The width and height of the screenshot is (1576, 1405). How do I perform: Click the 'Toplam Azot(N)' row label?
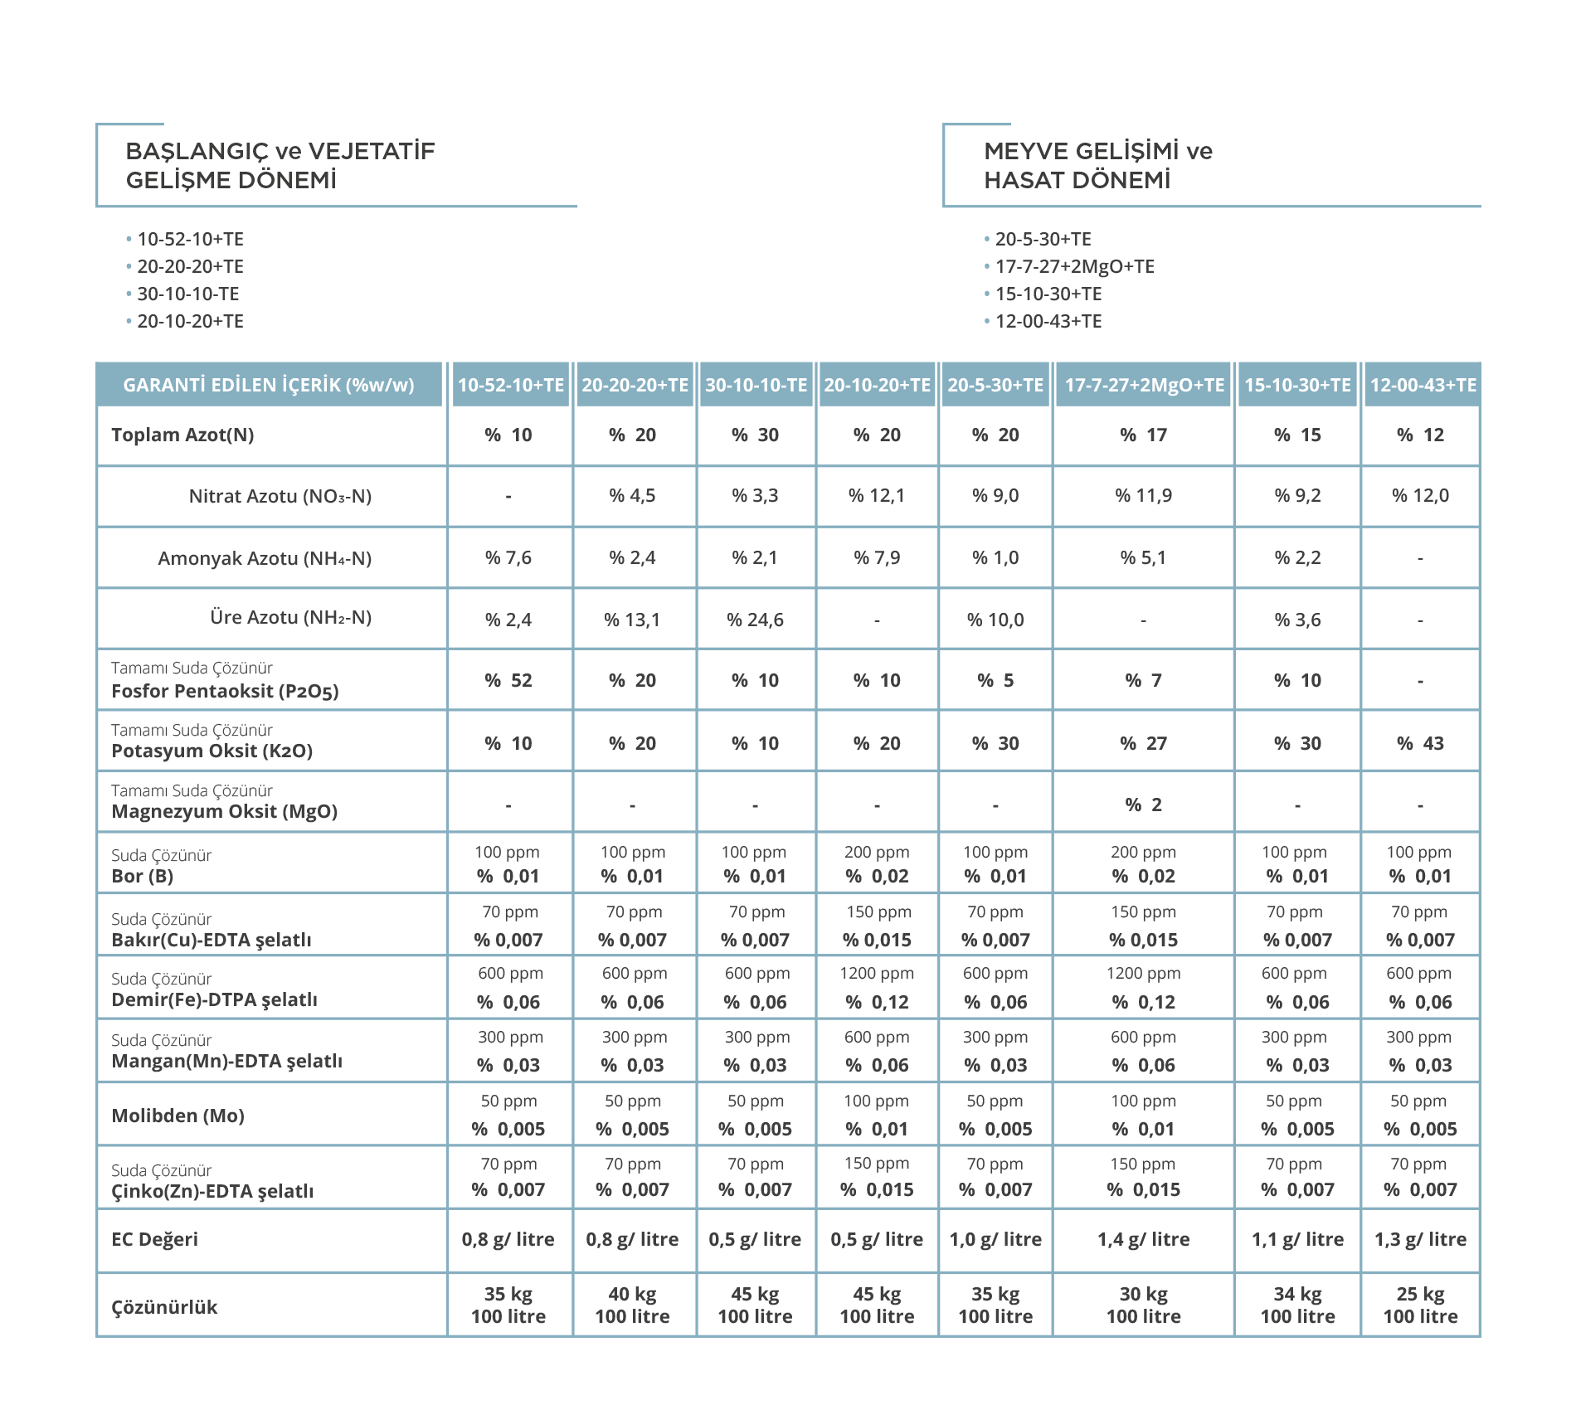coord(182,435)
